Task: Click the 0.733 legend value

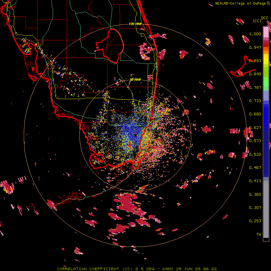Action: click(x=255, y=101)
